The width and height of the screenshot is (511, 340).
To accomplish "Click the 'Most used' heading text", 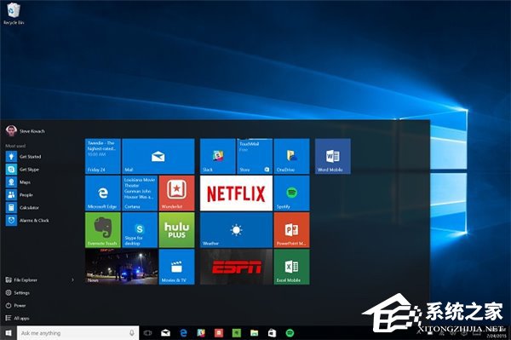I will coord(15,146).
